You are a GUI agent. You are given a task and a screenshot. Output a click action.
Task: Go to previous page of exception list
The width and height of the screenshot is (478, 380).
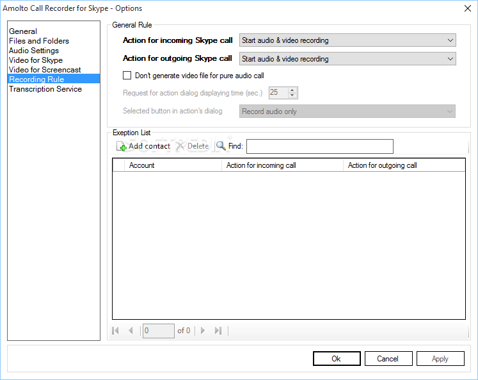(131, 331)
